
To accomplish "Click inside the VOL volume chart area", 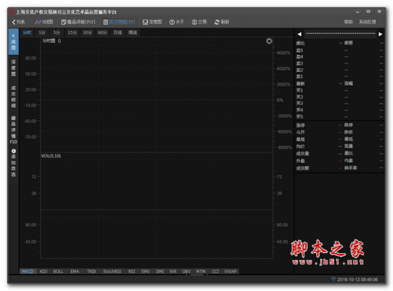I will 157,181.
